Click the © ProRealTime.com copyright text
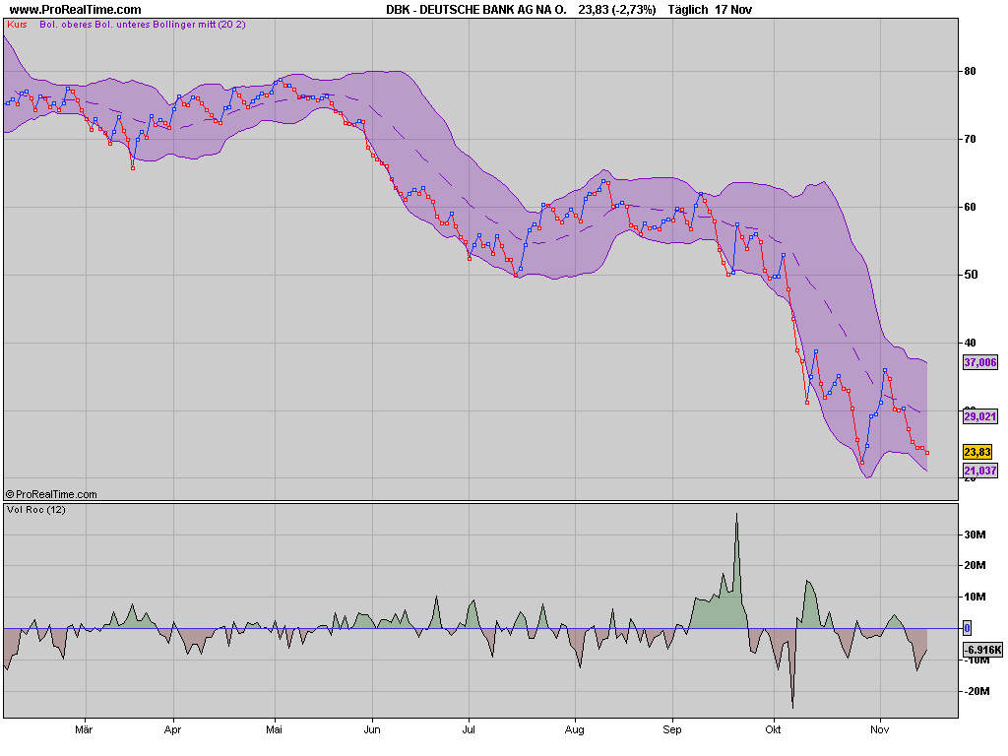This screenshot has height=756, width=1008. click(51, 494)
